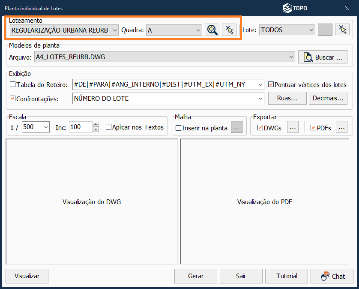This screenshot has width=359, height=289.
Task: Increase the Inc value with up arrow
Action: (x=96, y=125)
